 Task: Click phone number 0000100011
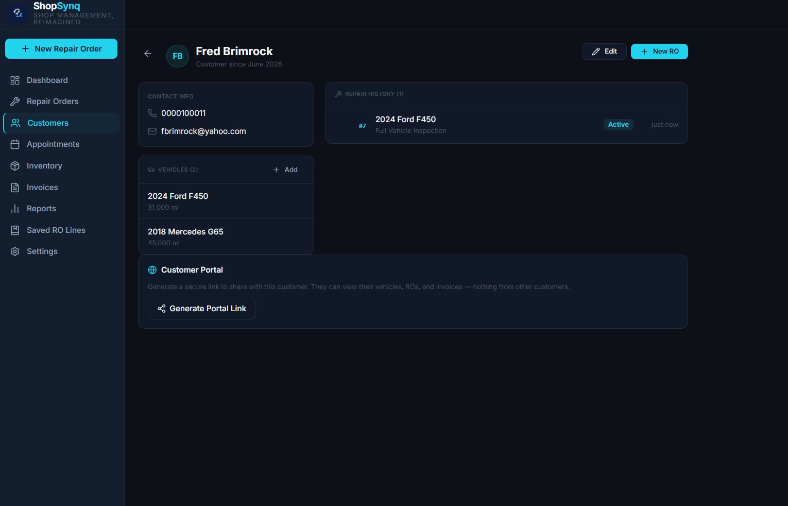(x=183, y=113)
